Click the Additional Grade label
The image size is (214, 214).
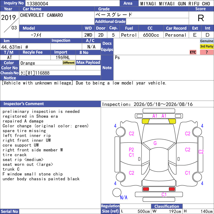coord(110,21)
